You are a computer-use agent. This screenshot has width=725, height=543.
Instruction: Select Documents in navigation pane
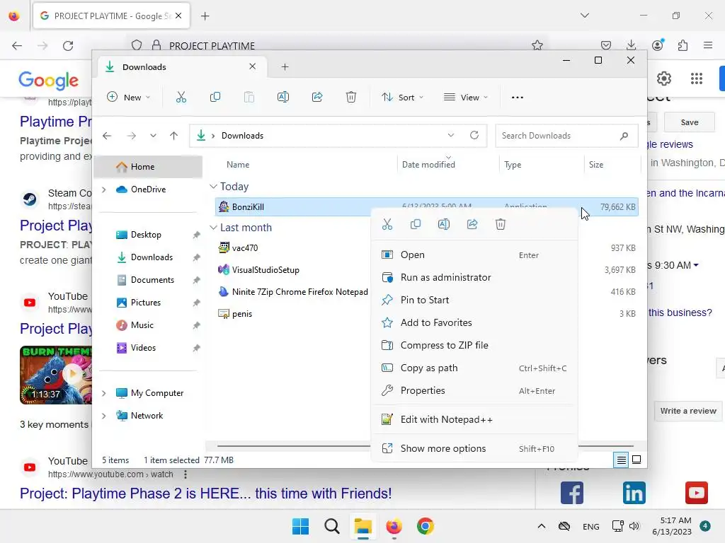[152, 280]
